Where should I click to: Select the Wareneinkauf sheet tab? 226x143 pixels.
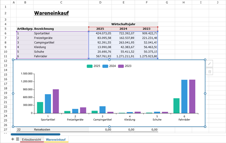(x=56, y=140)
